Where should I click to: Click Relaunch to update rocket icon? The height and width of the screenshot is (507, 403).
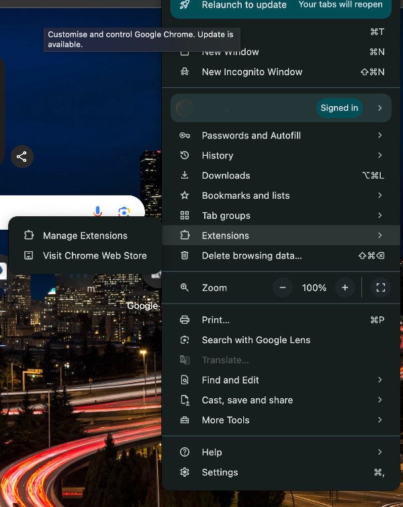185,5
